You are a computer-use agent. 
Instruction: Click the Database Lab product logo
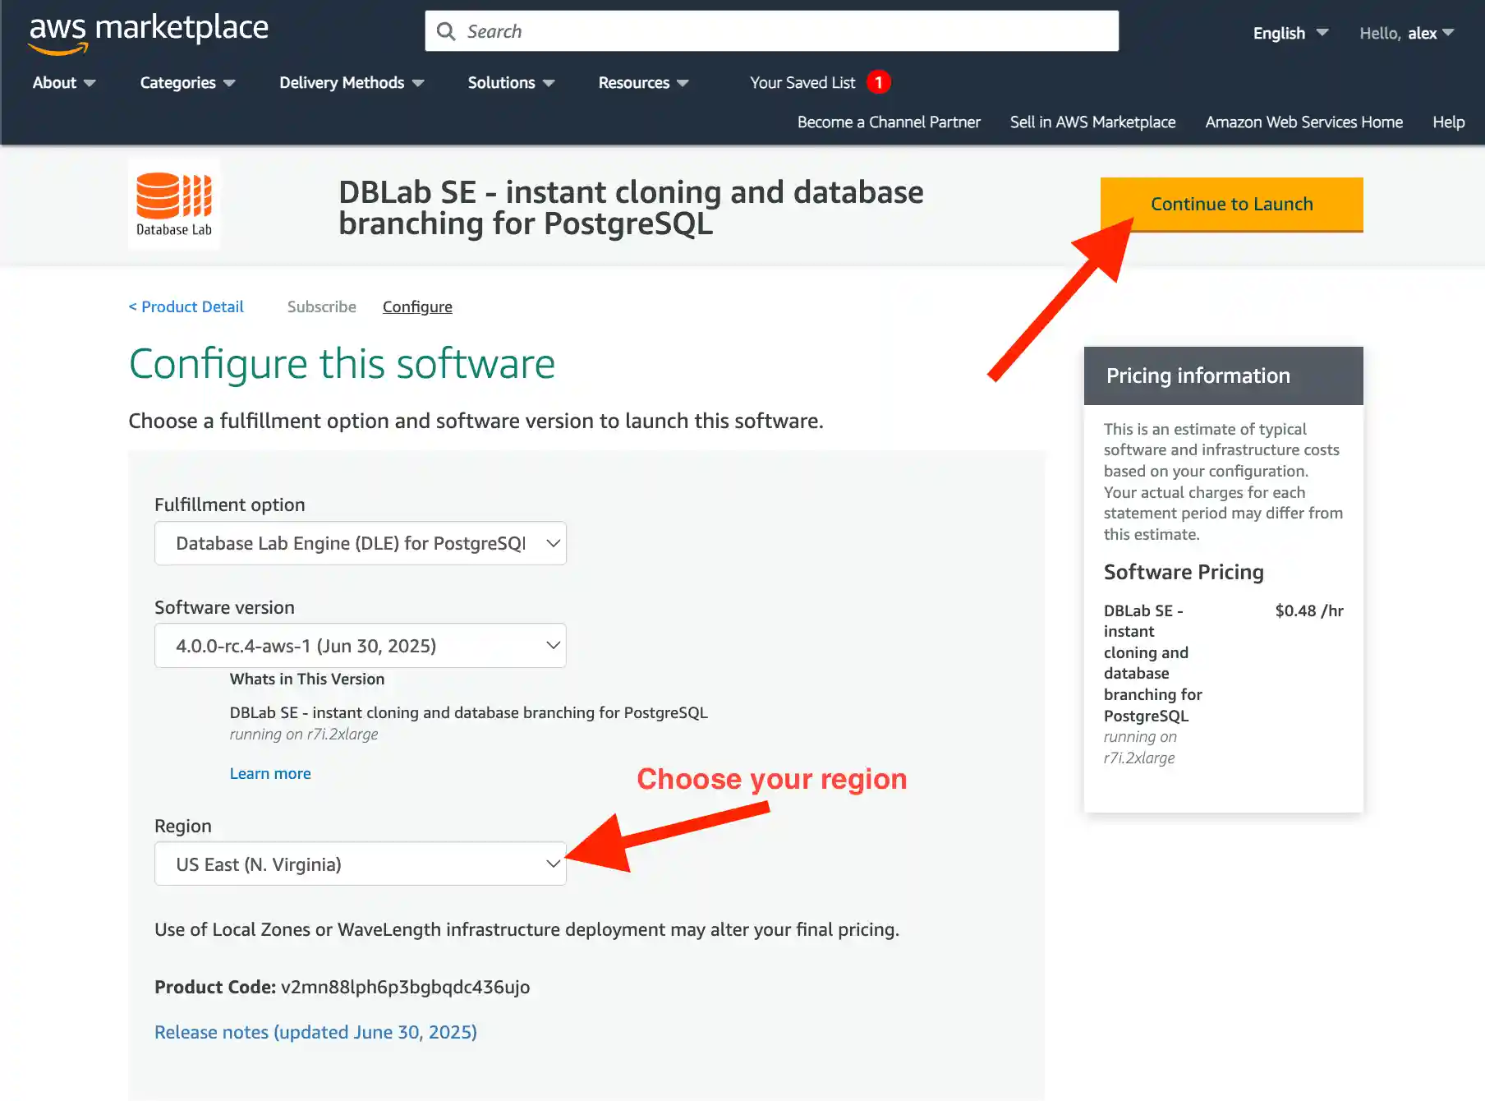click(173, 204)
